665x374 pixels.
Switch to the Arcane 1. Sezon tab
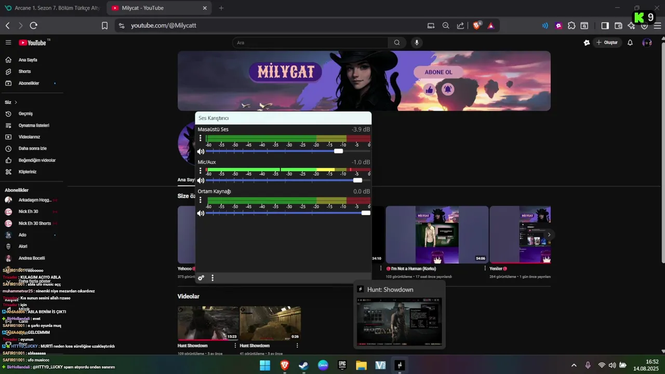(53, 8)
